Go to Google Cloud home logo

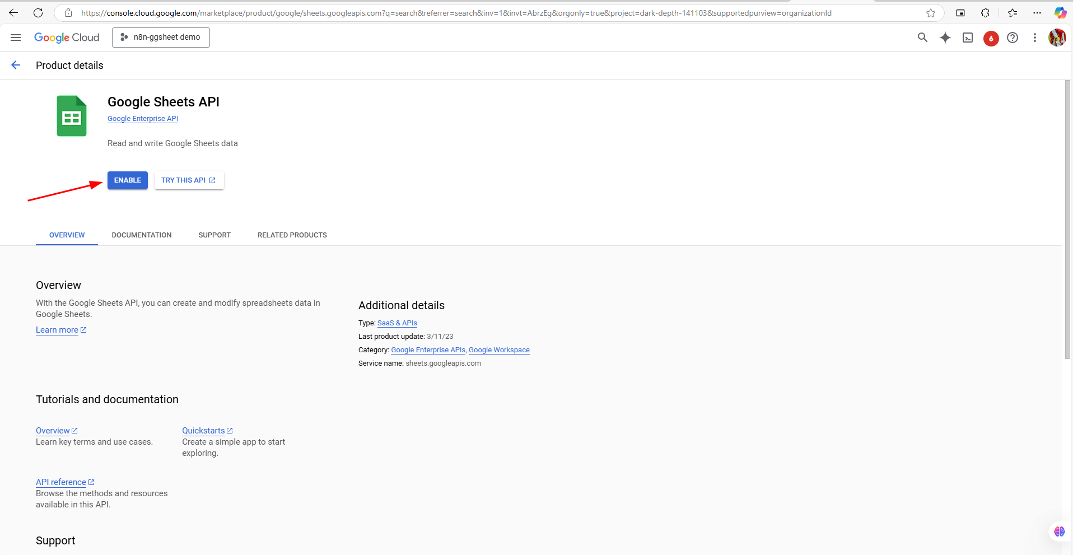point(67,38)
